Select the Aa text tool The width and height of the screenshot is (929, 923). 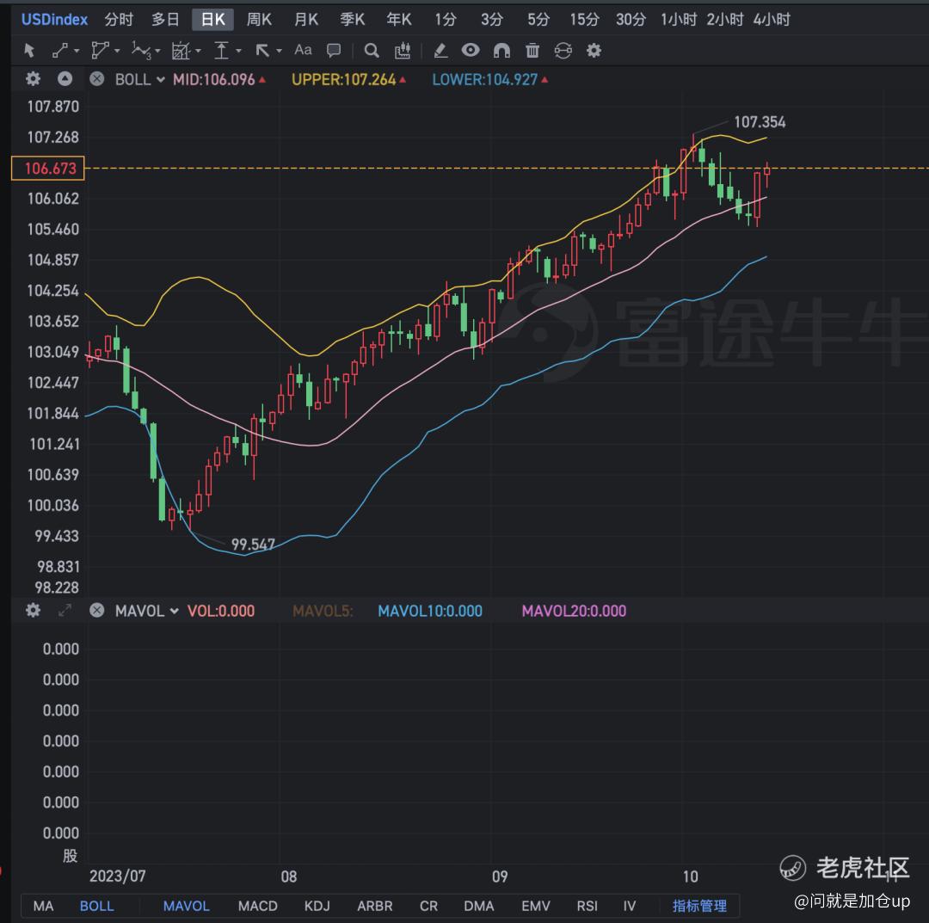tap(303, 50)
